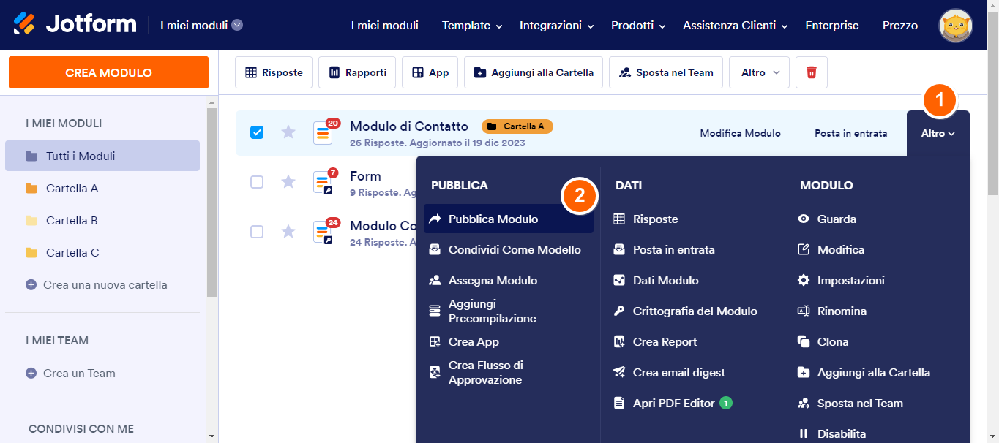Click the Modulo di Contatto form icon
Screen dimensions: 999x443
pyautogui.click(x=323, y=133)
